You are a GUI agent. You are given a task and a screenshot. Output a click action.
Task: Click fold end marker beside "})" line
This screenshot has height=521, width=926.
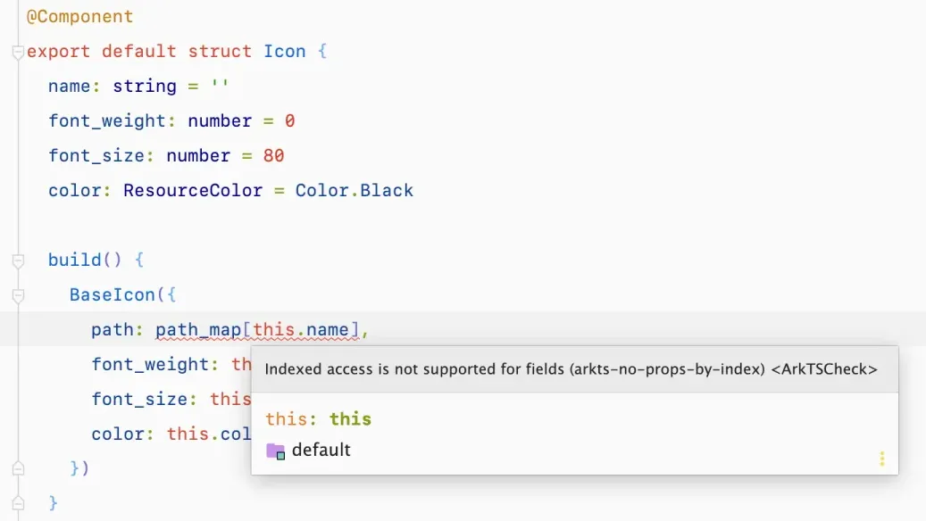point(18,468)
